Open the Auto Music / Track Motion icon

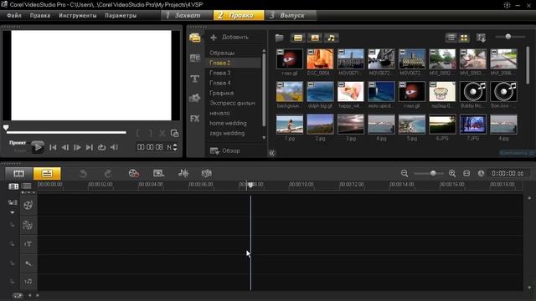207,173
